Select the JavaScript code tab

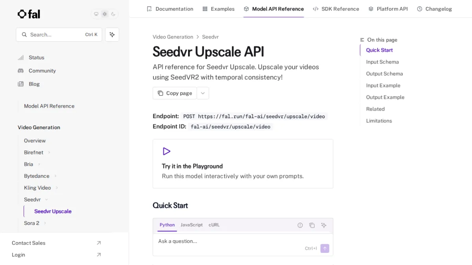coord(192,225)
